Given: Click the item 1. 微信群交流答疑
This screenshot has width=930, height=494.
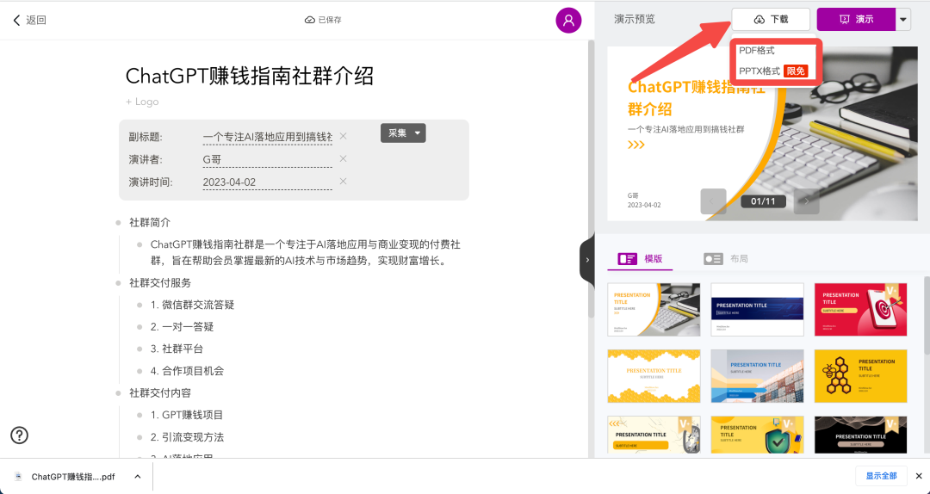Looking at the screenshot, I should [x=192, y=305].
